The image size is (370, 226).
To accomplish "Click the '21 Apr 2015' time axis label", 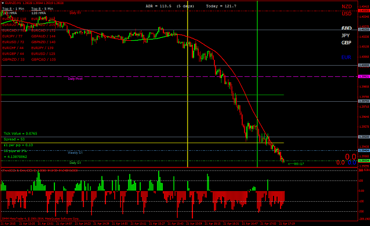I will (x=8, y=224).
